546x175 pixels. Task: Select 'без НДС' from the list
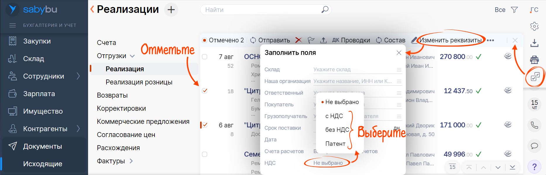(x=337, y=130)
